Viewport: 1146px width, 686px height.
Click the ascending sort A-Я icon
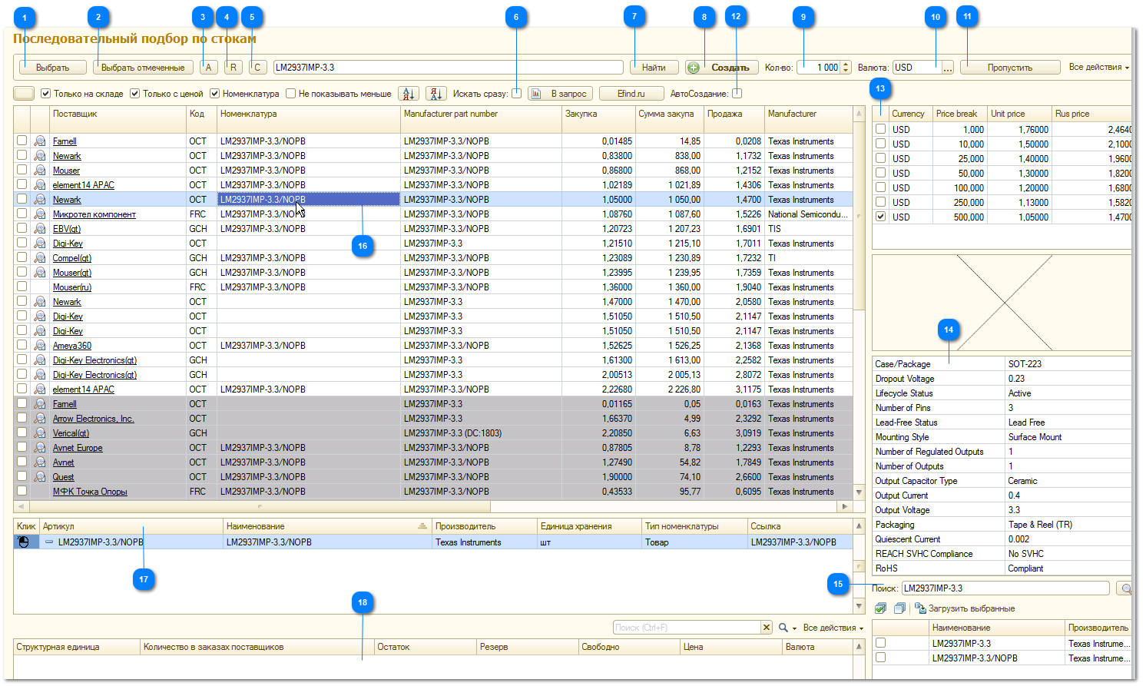(x=409, y=94)
